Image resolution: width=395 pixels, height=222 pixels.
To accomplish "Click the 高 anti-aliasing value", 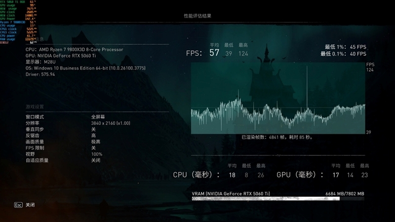I will (x=93, y=135).
